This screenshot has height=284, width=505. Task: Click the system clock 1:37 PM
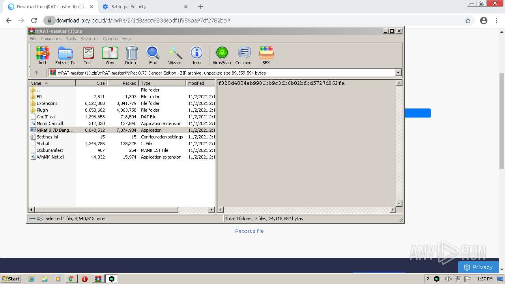[x=485, y=279]
